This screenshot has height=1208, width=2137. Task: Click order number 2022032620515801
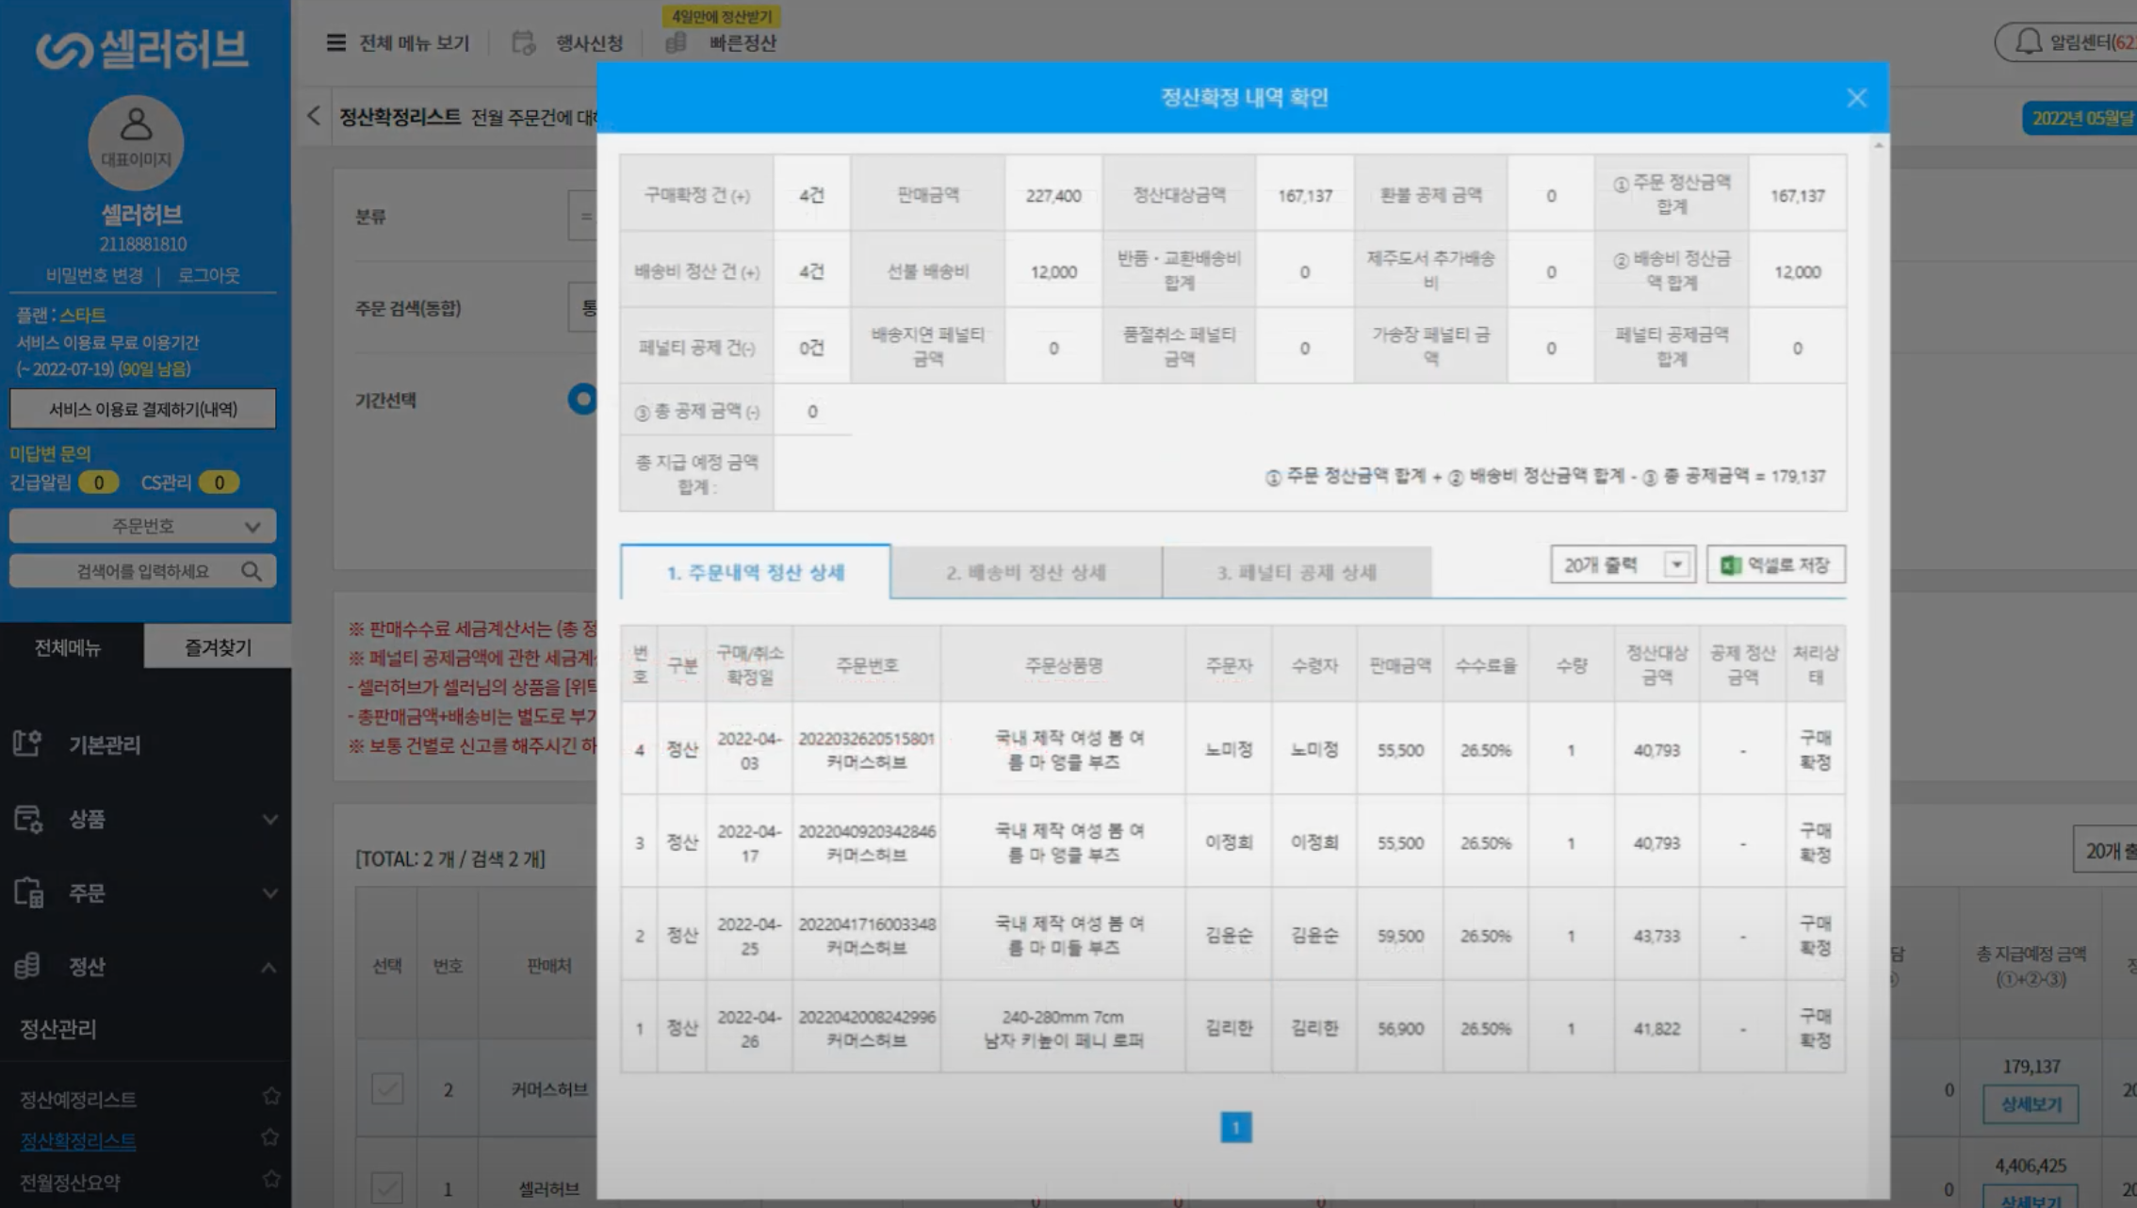pyautogui.click(x=866, y=739)
